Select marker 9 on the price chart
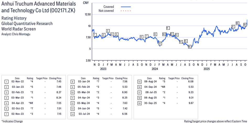This screenshot has height=123, width=250. 160,44
